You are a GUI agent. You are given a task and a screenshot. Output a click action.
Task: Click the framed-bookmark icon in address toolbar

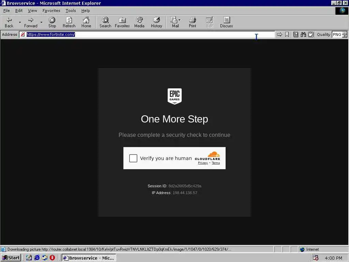(296, 34)
